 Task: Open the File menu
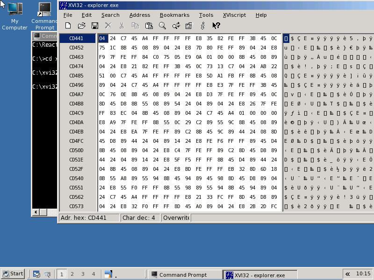pos(68,15)
